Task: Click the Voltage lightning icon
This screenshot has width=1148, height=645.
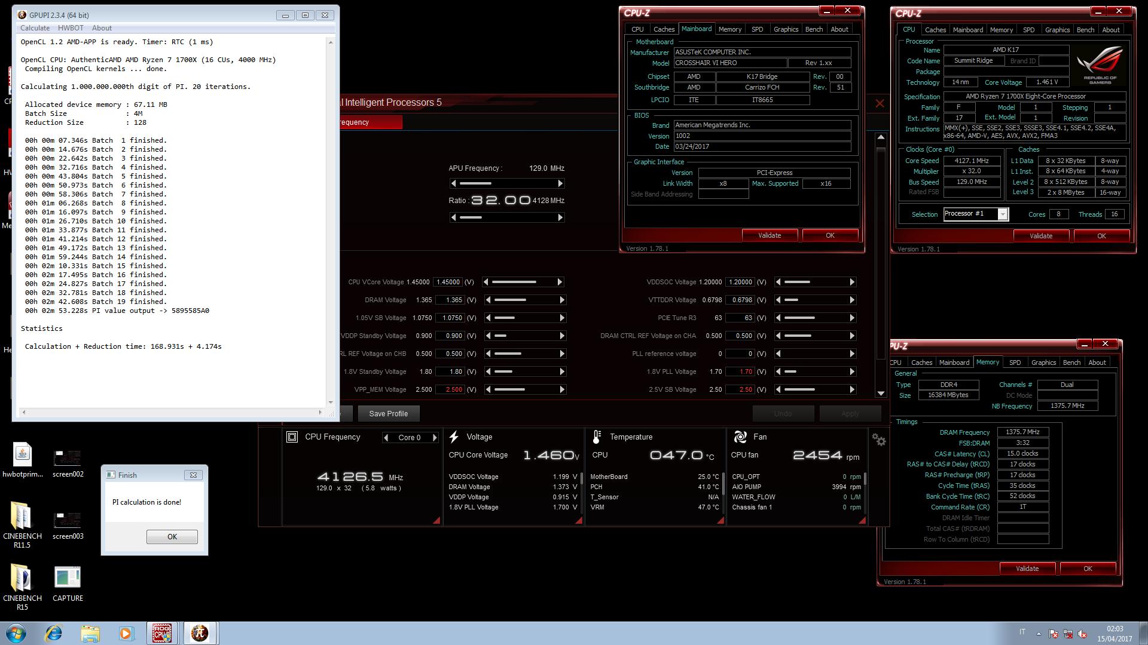Action: pyautogui.click(x=454, y=437)
